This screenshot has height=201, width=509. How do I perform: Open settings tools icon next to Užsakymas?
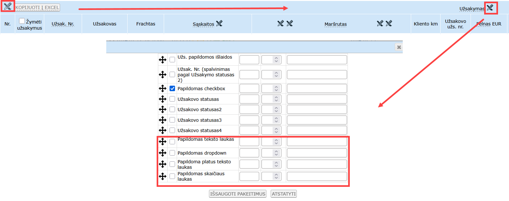(x=490, y=8)
